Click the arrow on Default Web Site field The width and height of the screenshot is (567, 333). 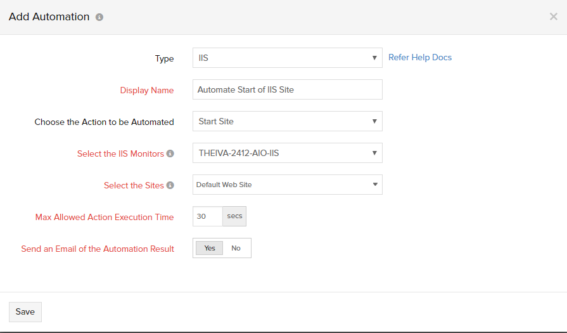pos(375,185)
